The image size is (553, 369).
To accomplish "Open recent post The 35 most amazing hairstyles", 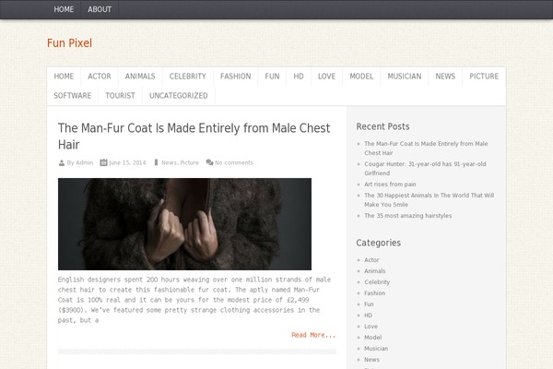I will 408,216.
